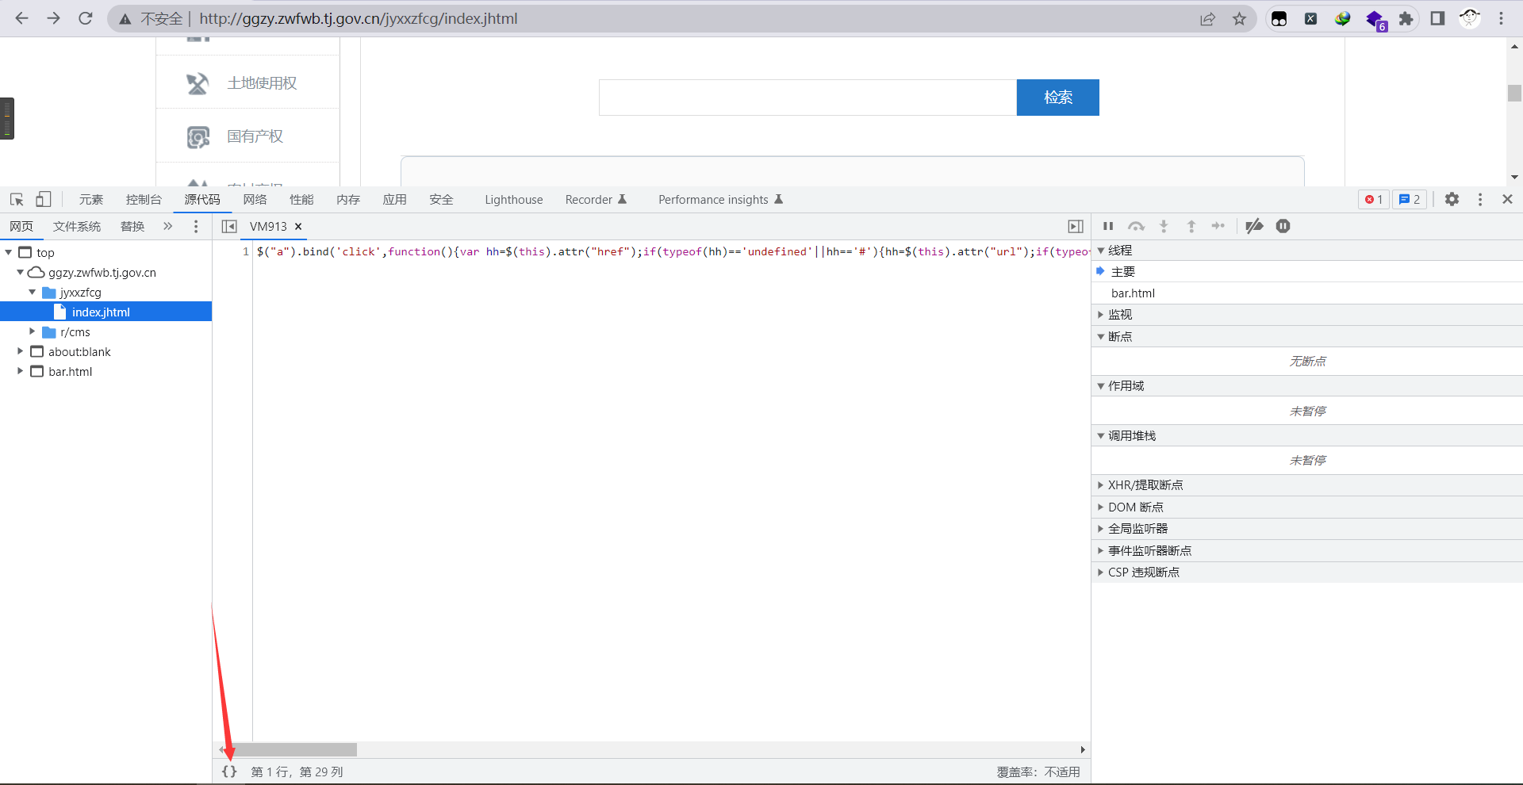Collapse the top tree node

click(9, 252)
